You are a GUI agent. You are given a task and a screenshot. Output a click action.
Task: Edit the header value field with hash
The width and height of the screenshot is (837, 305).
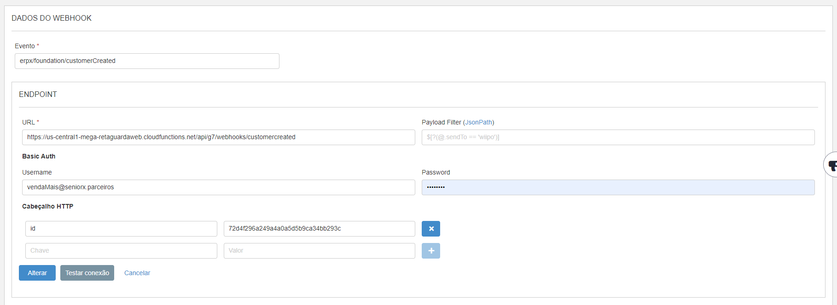tap(319, 229)
